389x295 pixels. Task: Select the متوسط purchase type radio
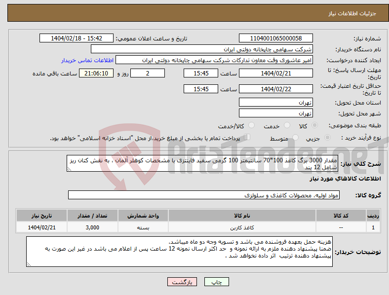[296, 137]
